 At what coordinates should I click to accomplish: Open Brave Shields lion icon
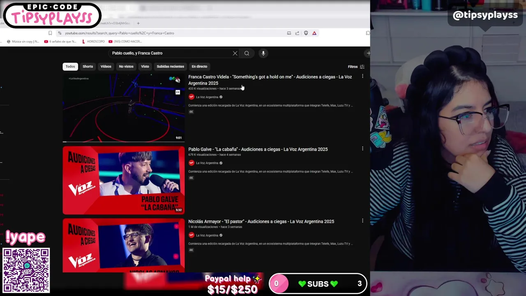click(x=306, y=33)
